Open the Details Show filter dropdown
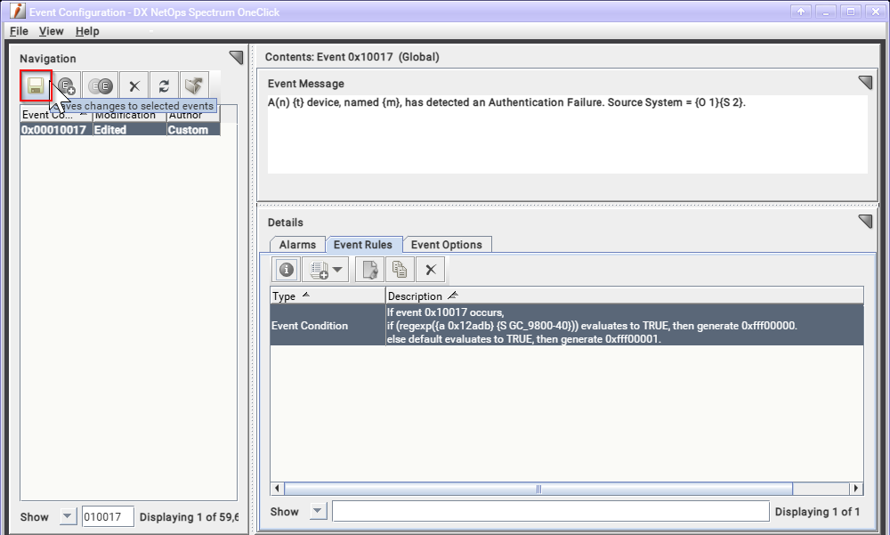Screen dimensions: 890x535 pos(318,511)
